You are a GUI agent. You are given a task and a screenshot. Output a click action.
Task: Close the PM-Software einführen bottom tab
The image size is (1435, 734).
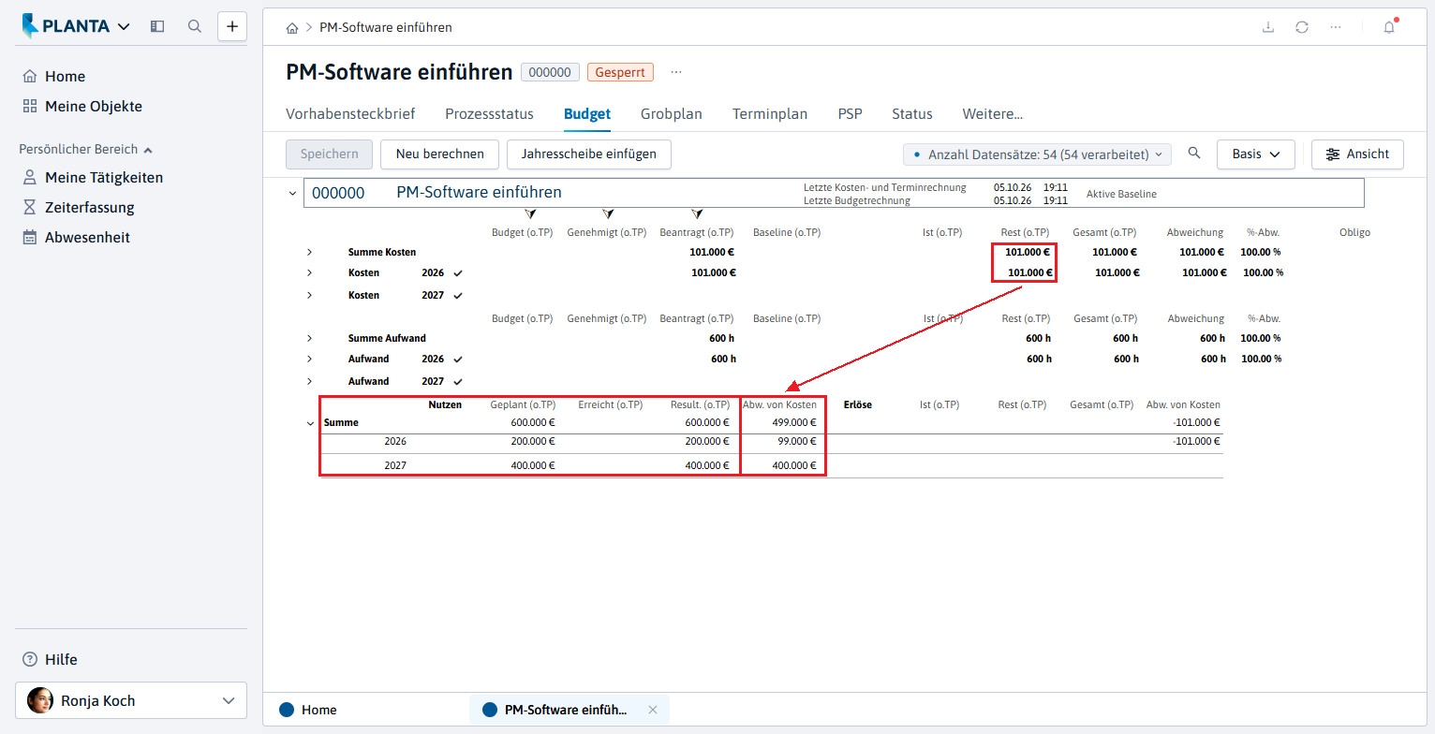pyautogui.click(x=653, y=710)
